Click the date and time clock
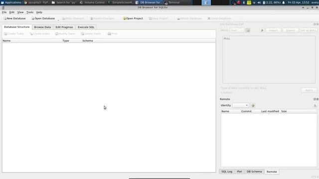The width and height of the screenshot is (319, 179). coord(299,2)
